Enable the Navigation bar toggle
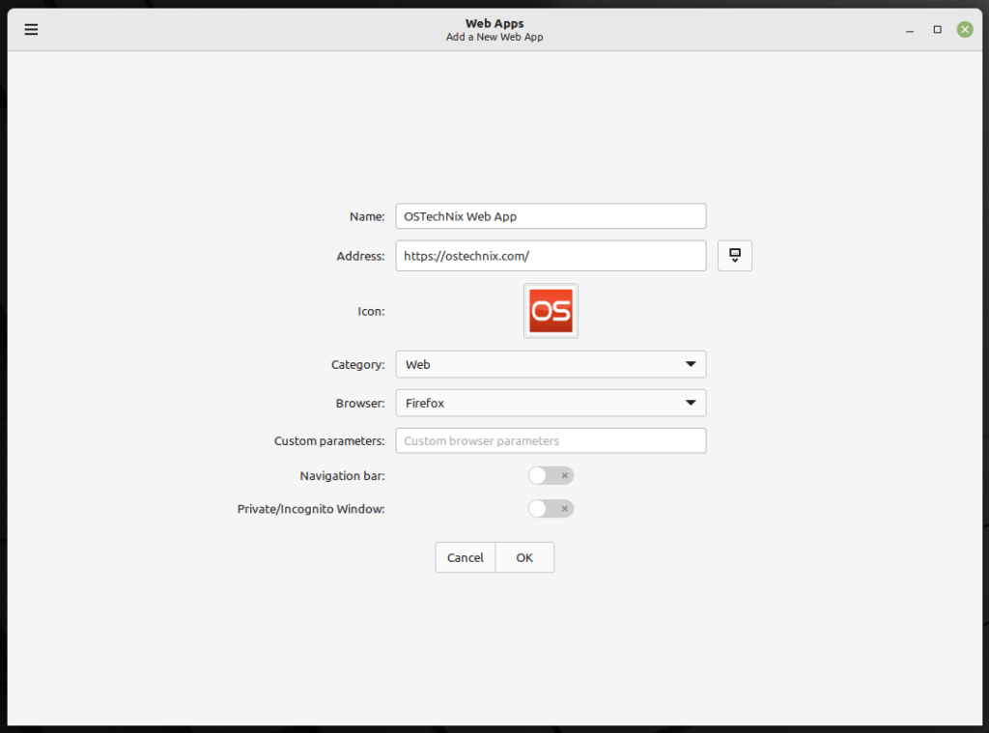The width and height of the screenshot is (989, 733). click(x=551, y=475)
